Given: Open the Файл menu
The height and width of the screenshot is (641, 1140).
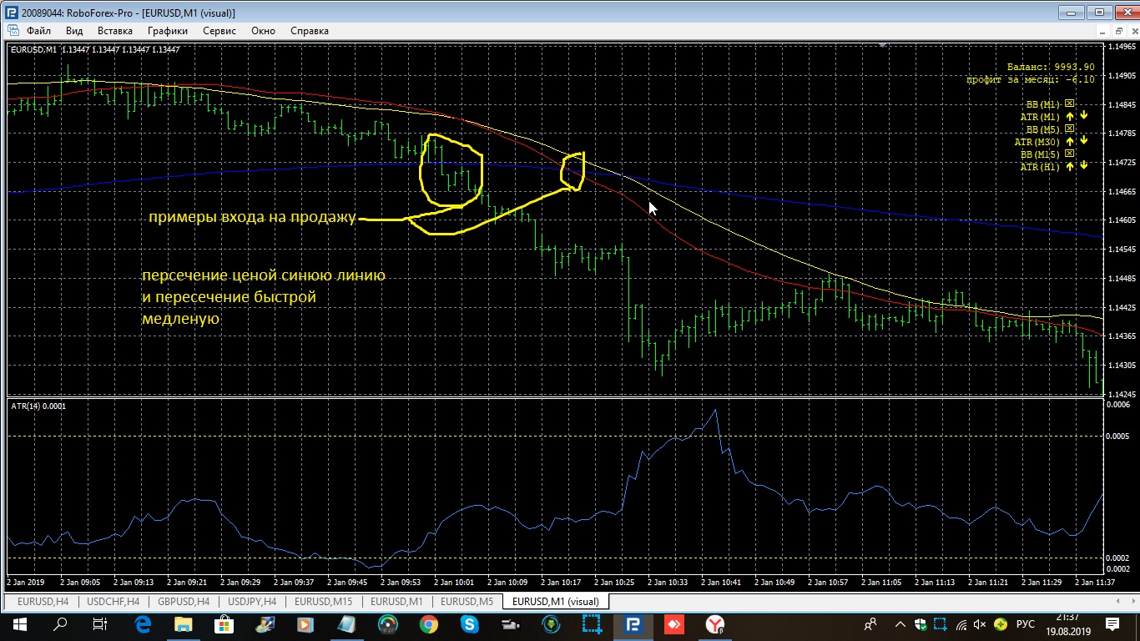Looking at the screenshot, I should pyautogui.click(x=38, y=31).
